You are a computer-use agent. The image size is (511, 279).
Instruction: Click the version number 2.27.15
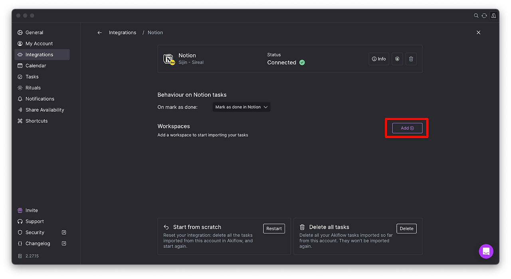click(32, 256)
